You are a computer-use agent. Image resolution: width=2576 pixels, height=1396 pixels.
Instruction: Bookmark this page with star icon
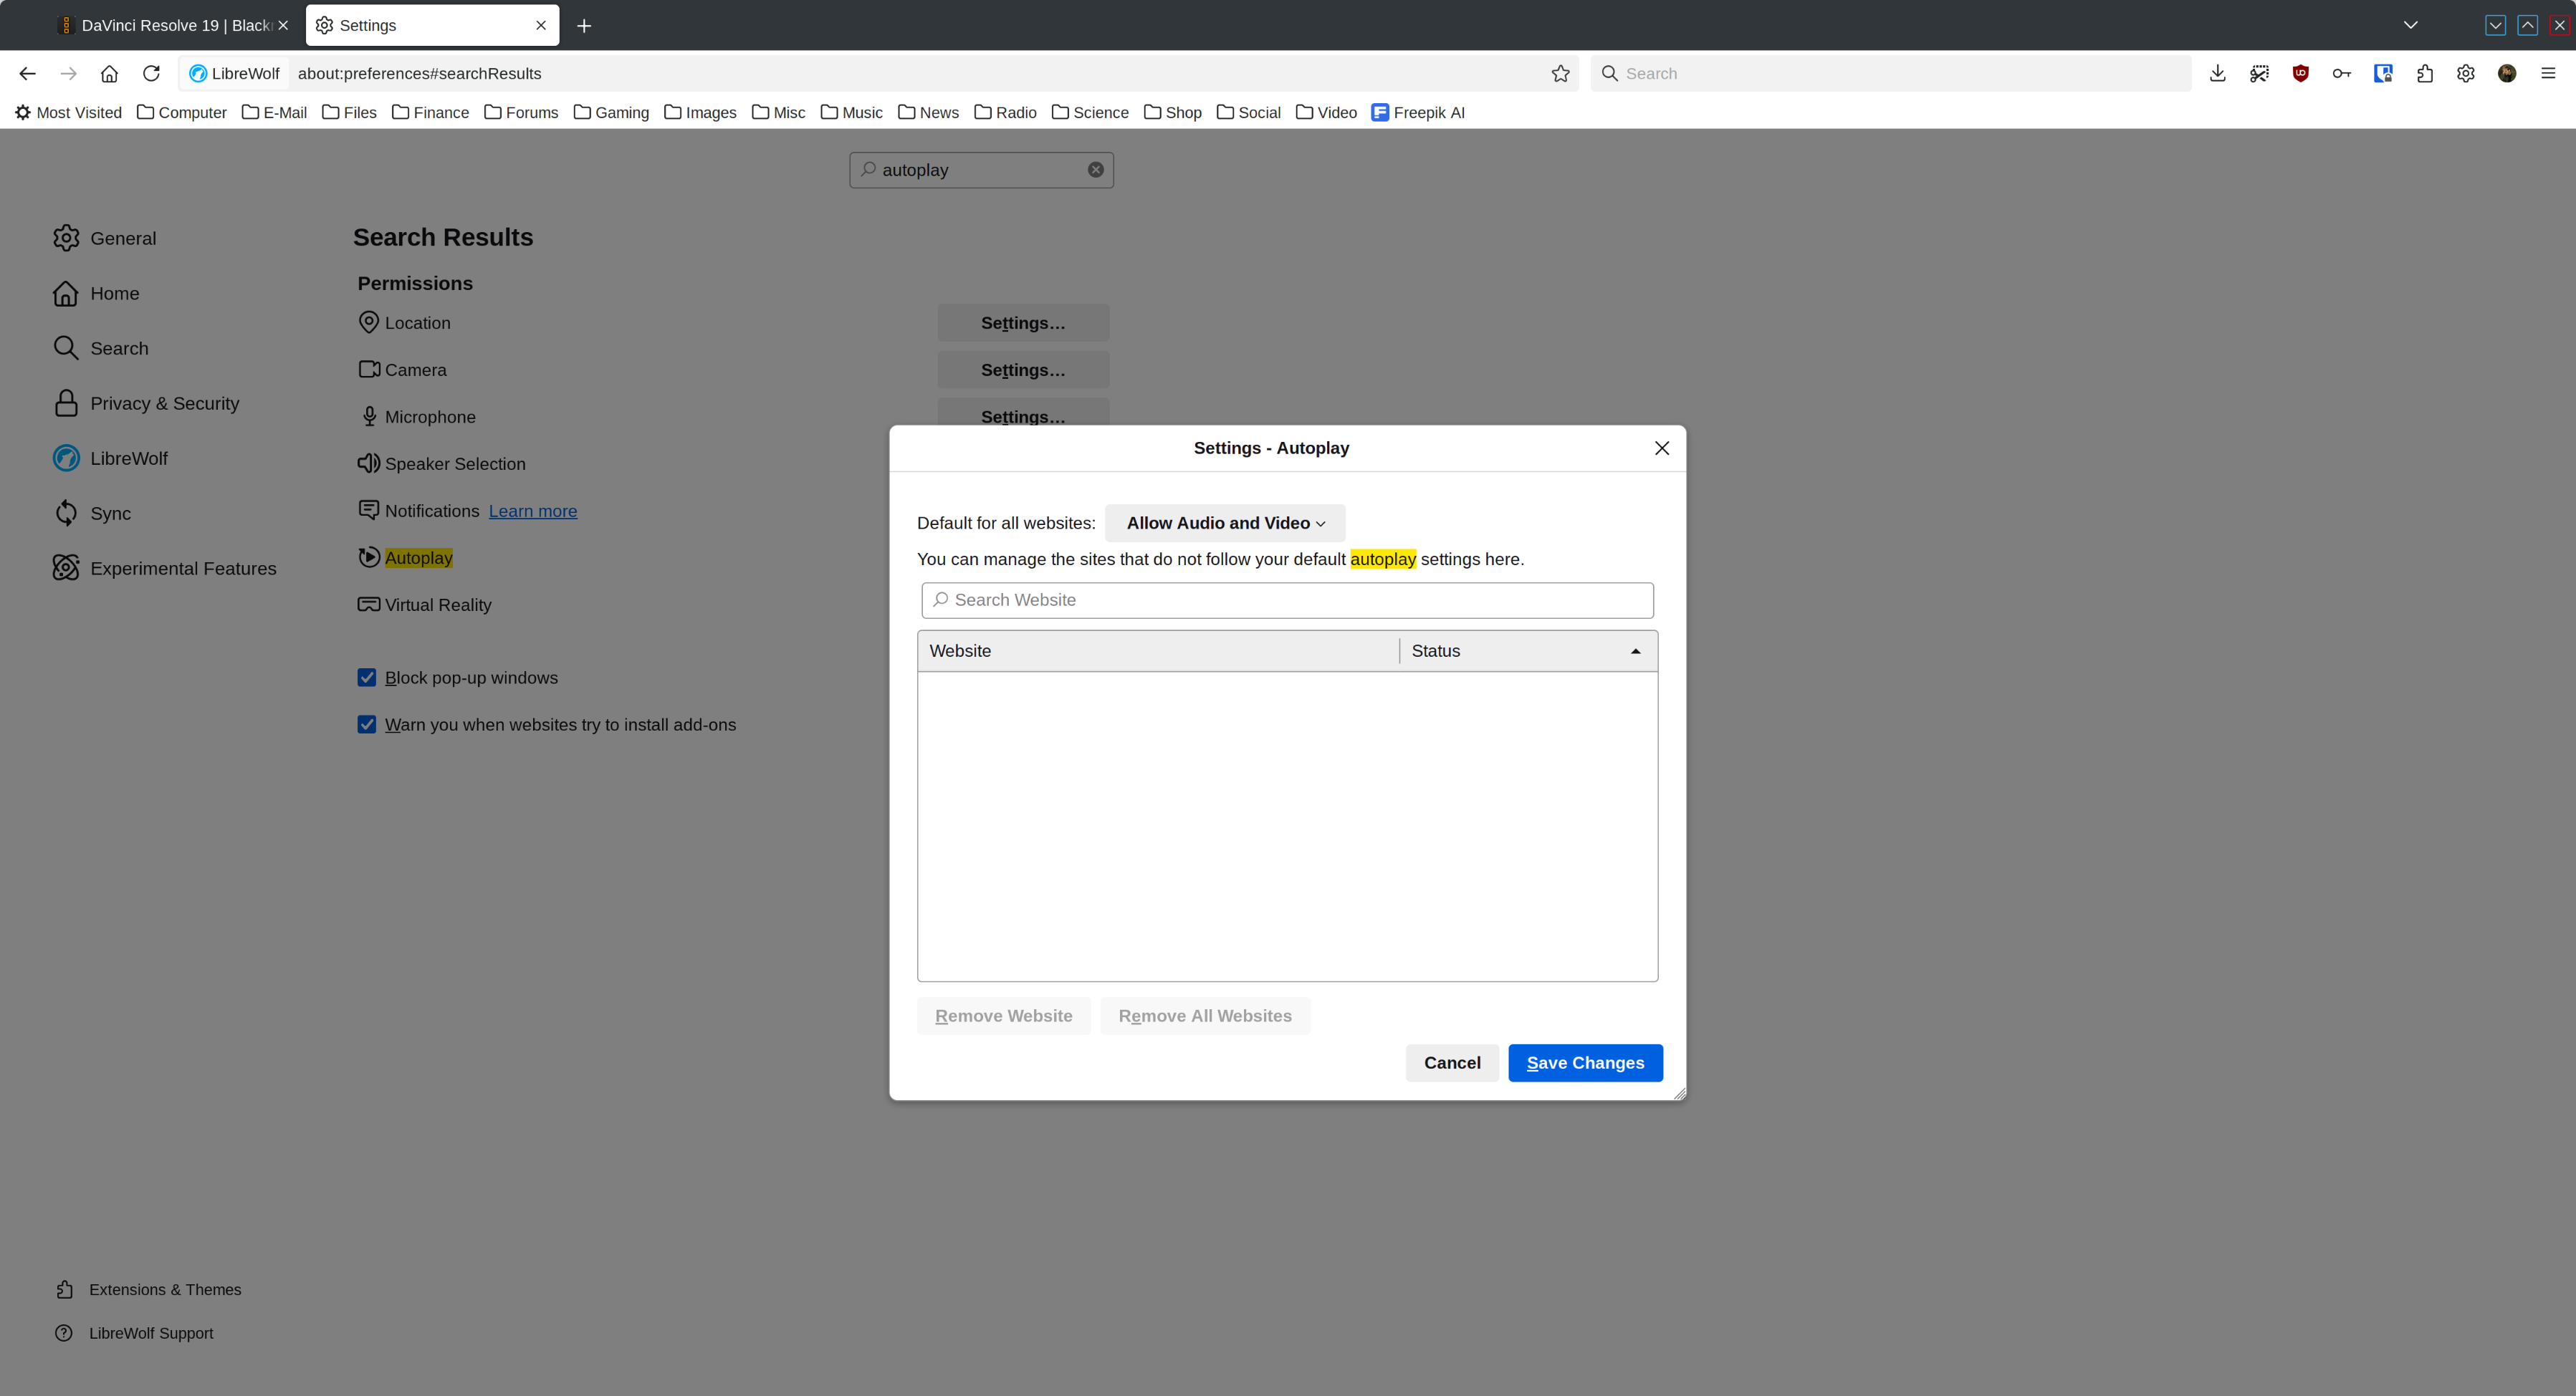[x=1560, y=73]
